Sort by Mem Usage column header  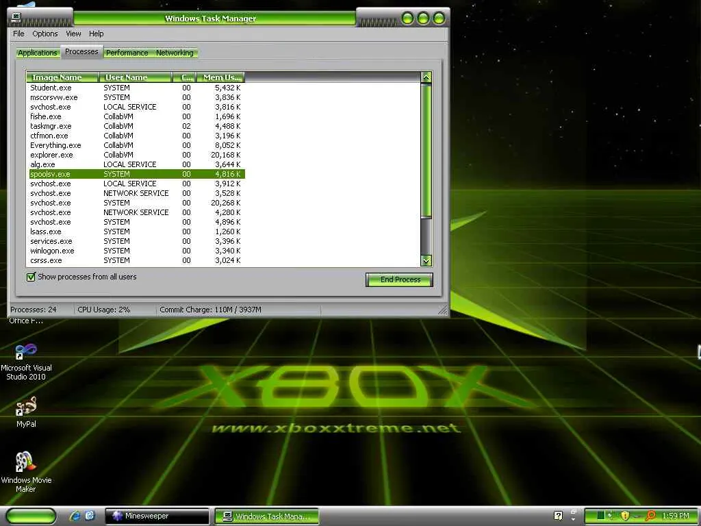(x=221, y=77)
